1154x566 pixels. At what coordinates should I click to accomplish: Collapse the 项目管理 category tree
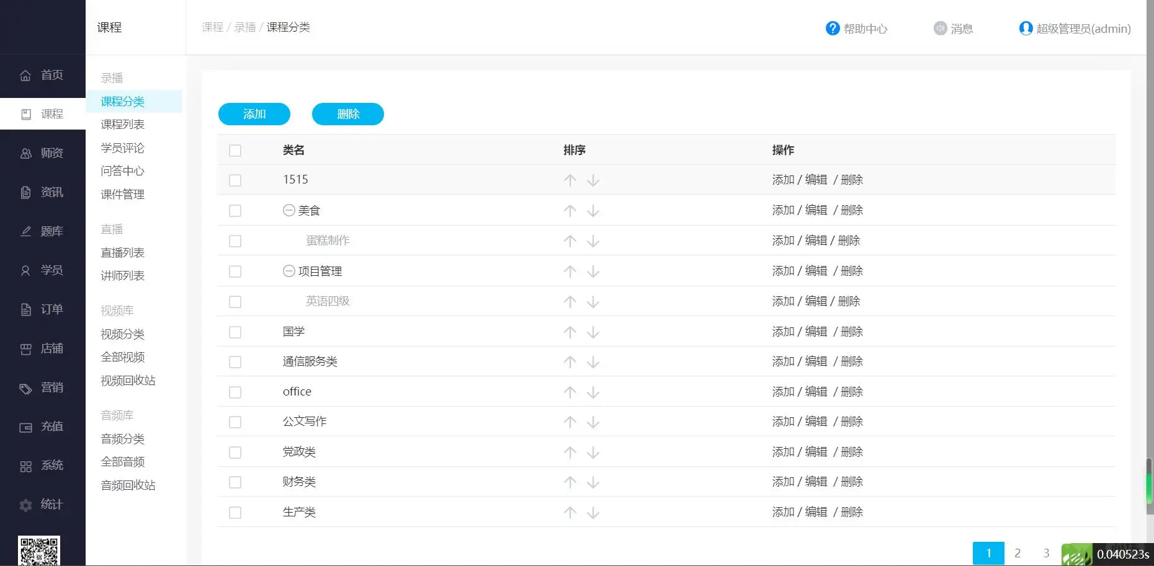(288, 271)
